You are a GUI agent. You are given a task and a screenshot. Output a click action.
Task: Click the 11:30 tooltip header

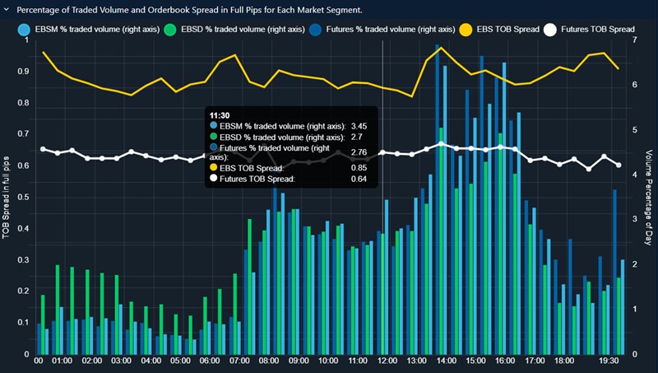[x=220, y=115]
